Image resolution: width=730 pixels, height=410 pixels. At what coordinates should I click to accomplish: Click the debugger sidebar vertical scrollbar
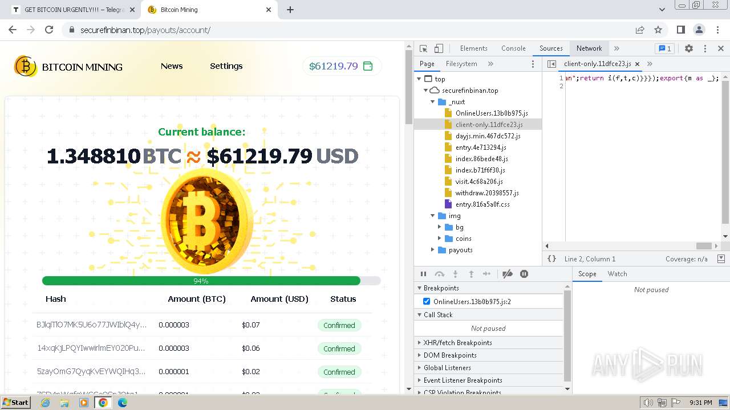pos(567,336)
